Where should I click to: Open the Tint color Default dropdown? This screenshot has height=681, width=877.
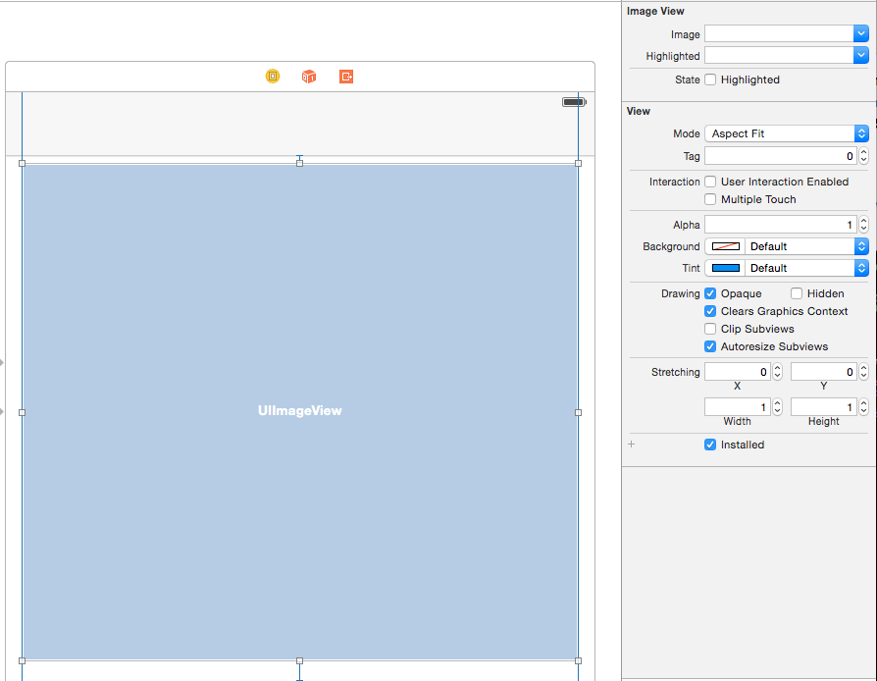[806, 268]
